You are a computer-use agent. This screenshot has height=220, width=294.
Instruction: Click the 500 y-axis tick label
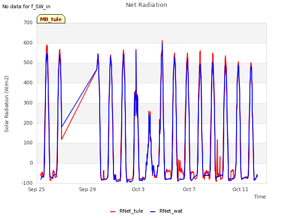pyautogui.click(x=28, y=63)
